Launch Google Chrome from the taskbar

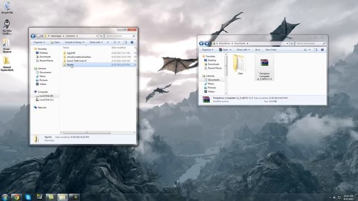(16, 197)
